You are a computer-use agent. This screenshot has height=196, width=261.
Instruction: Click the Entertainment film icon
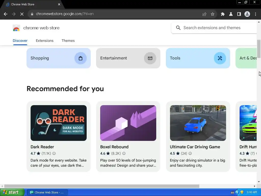tap(150, 58)
